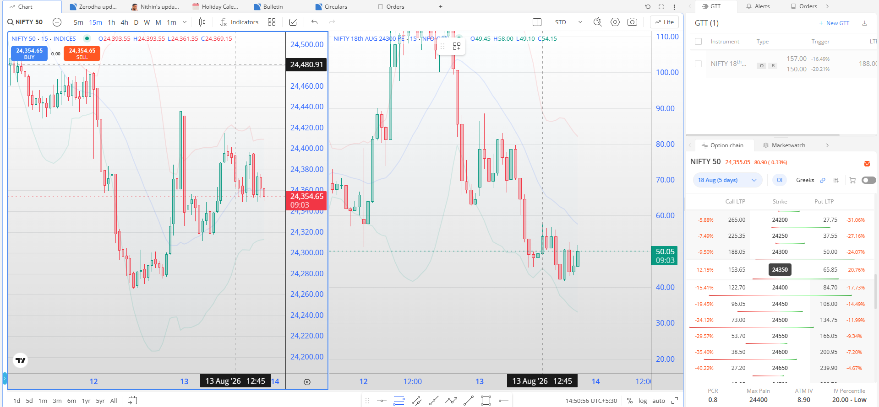Open the candle chart style icon
The height and width of the screenshot is (407, 879).
click(x=202, y=22)
